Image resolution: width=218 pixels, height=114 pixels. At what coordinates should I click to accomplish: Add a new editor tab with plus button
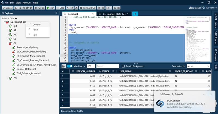[x=135, y=14]
